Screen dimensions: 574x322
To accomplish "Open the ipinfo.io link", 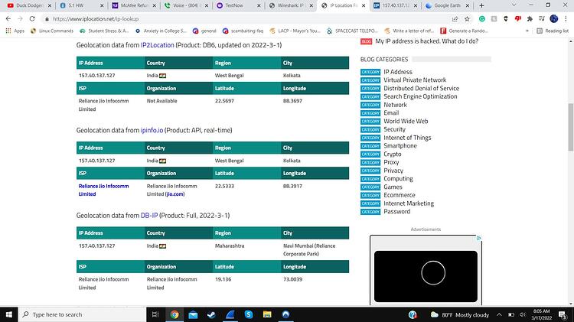I will 152,130.
